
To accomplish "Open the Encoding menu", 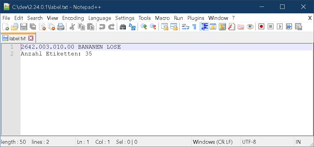I will 73,18.
